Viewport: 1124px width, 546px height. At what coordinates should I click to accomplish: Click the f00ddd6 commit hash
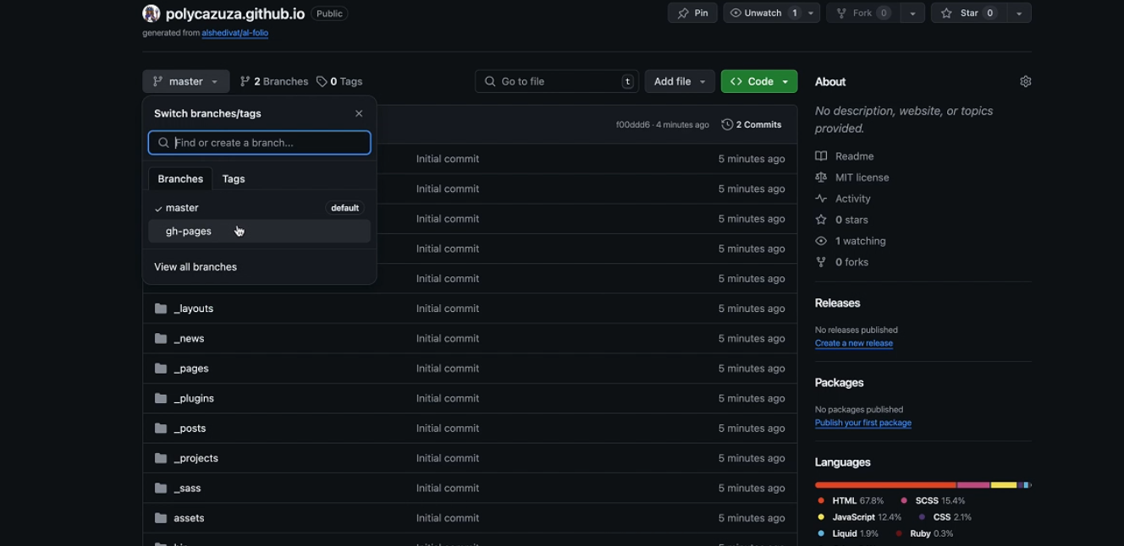(633, 125)
